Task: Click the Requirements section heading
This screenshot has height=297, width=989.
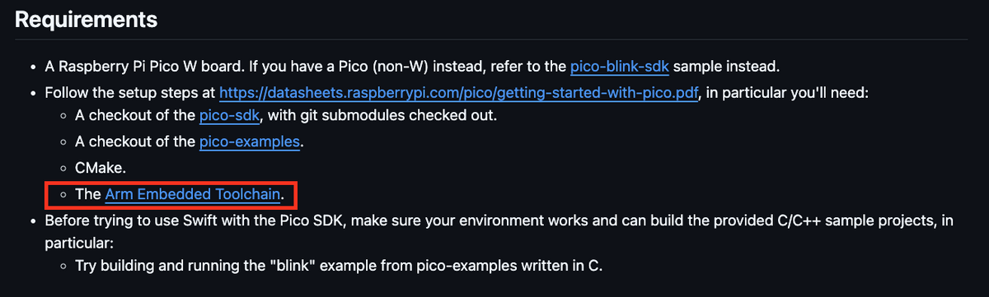Action: click(87, 19)
